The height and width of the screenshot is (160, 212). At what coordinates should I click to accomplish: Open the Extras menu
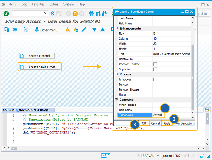pyautogui.click(x=54, y=4)
